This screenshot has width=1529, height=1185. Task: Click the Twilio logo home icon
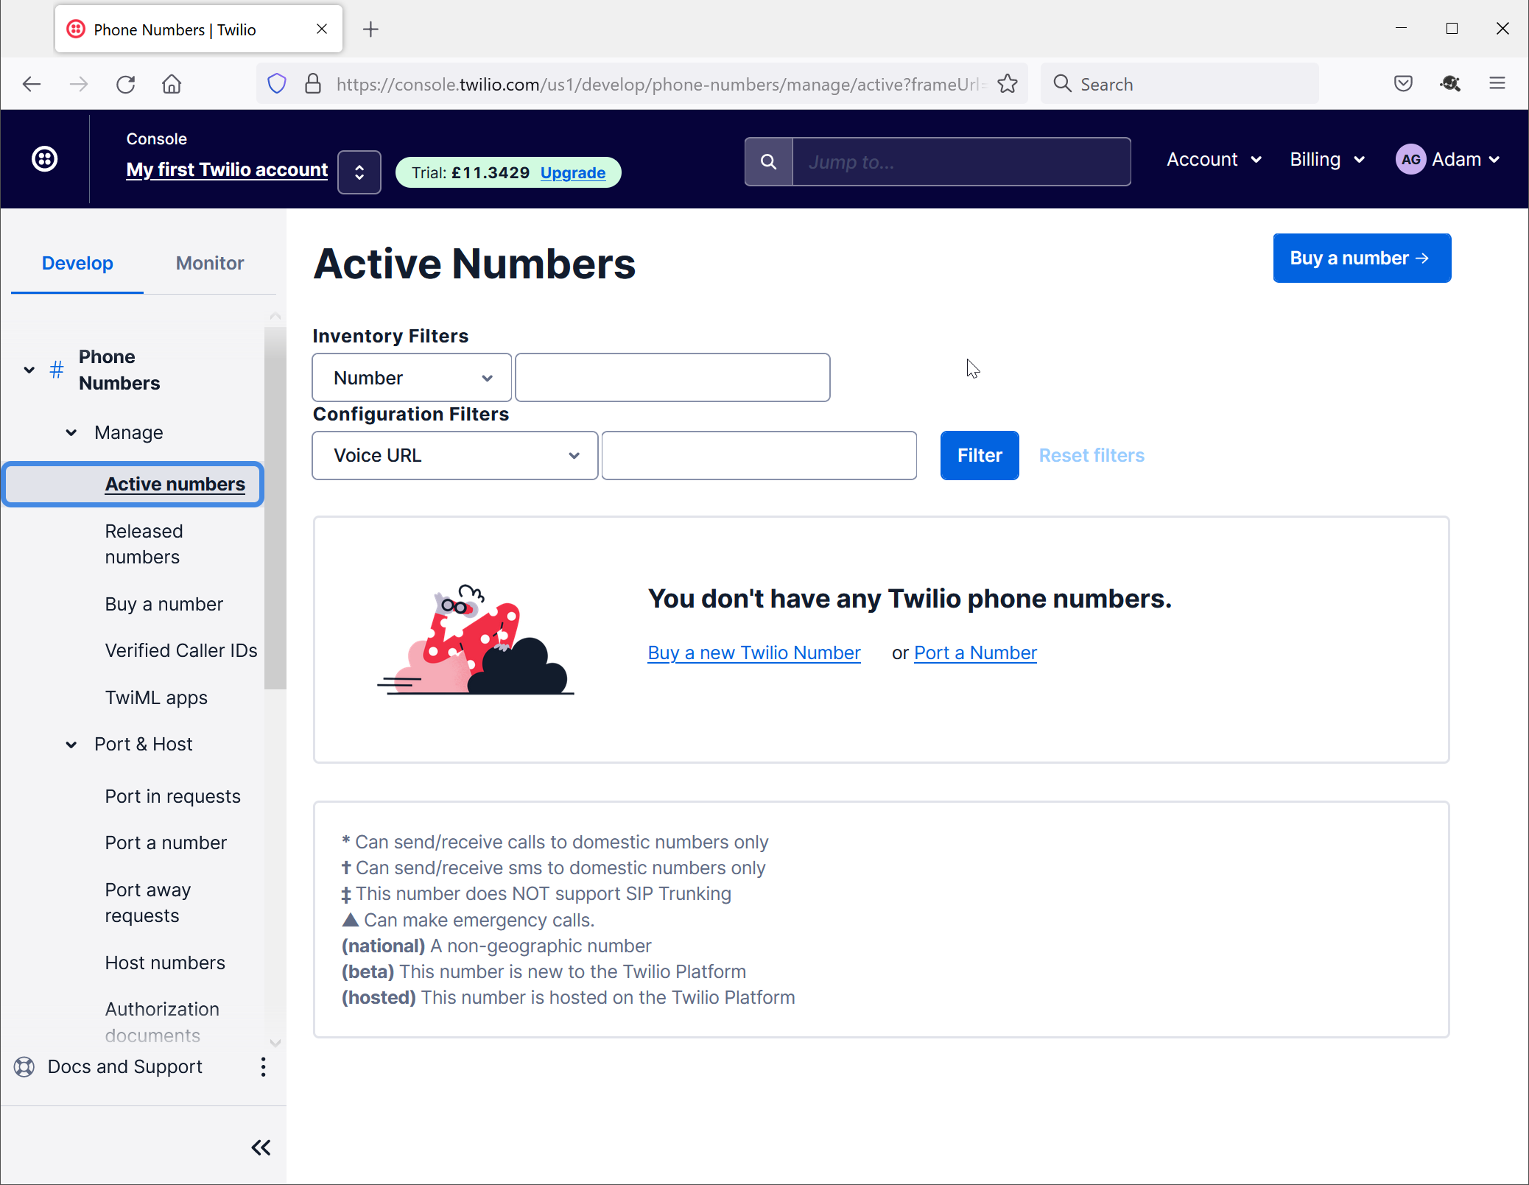pos(45,159)
